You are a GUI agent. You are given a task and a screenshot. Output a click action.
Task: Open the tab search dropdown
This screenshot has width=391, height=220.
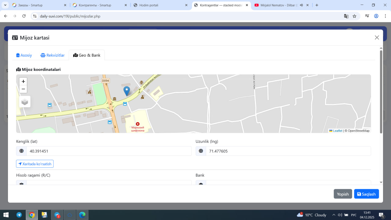5,5
